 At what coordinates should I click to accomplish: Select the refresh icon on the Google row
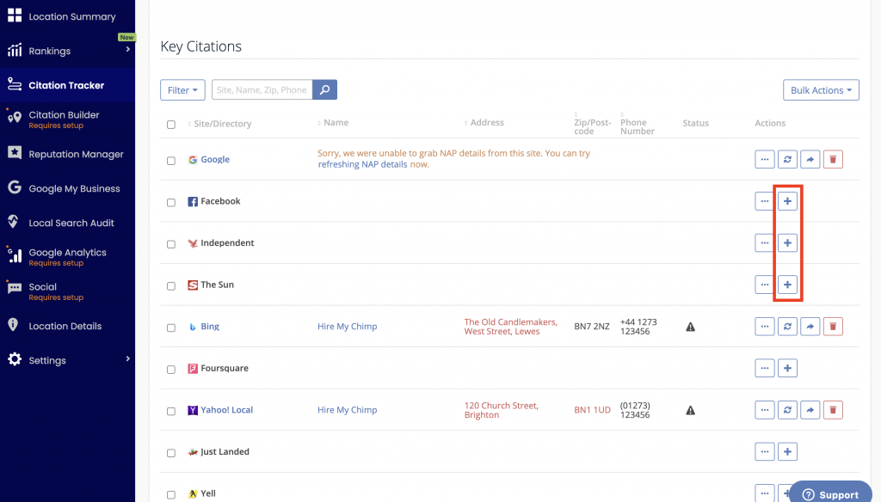click(x=787, y=159)
